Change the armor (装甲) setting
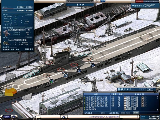Image resolution: width=160 pixels, height=120 pixels. pyautogui.click(x=28, y=15)
